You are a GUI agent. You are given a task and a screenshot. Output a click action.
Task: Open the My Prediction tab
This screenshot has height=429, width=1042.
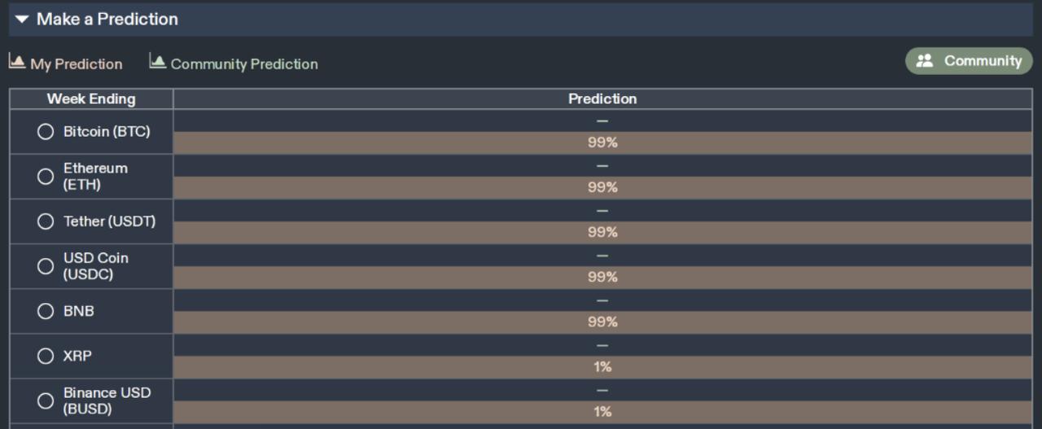coord(66,63)
